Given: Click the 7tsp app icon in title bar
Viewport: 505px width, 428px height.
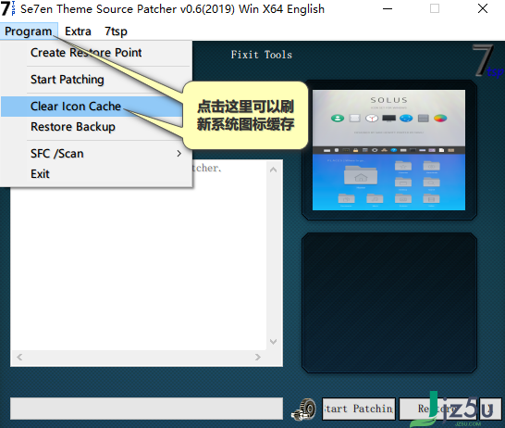Looking at the screenshot, I should 7,8.
